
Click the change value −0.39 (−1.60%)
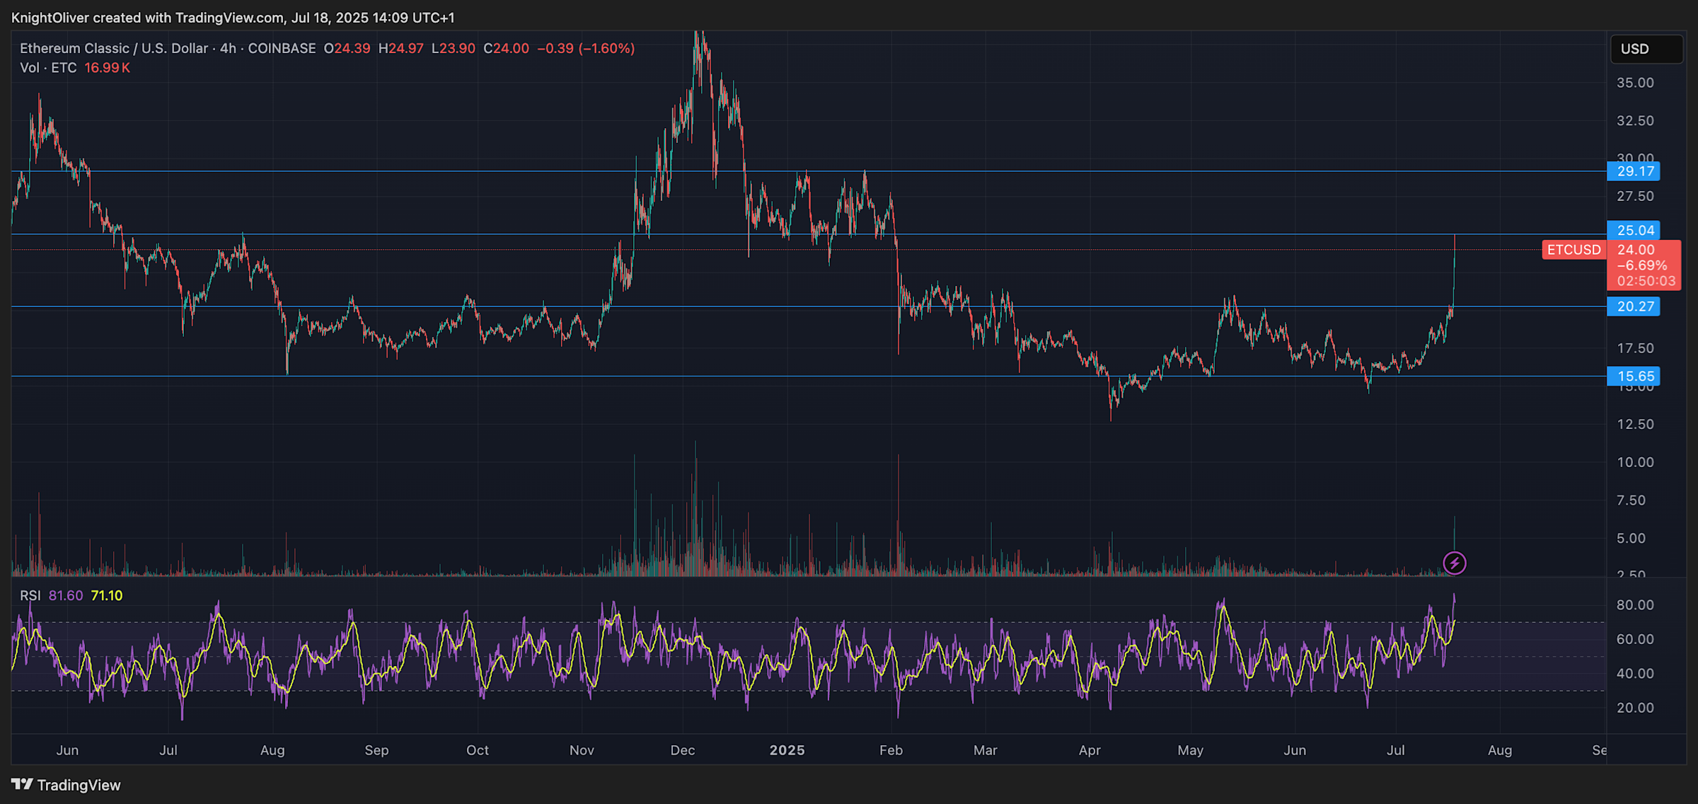click(586, 48)
